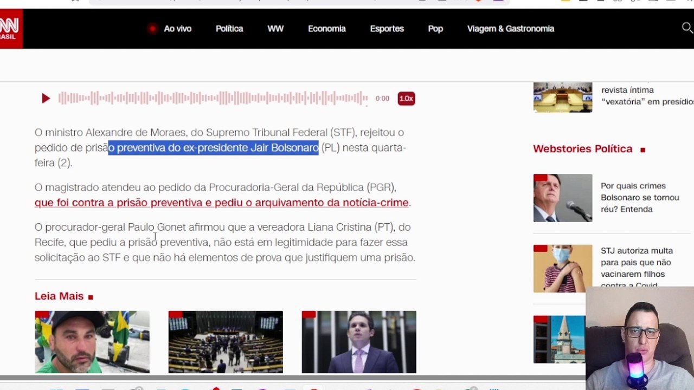
Task: Go to the Esportes section
Action: (x=387, y=29)
